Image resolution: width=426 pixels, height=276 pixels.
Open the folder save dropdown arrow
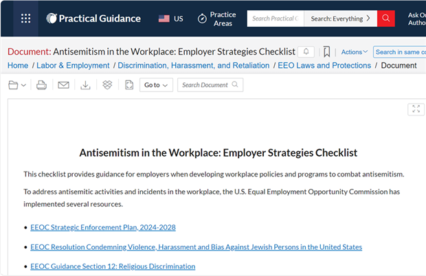point(23,85)
